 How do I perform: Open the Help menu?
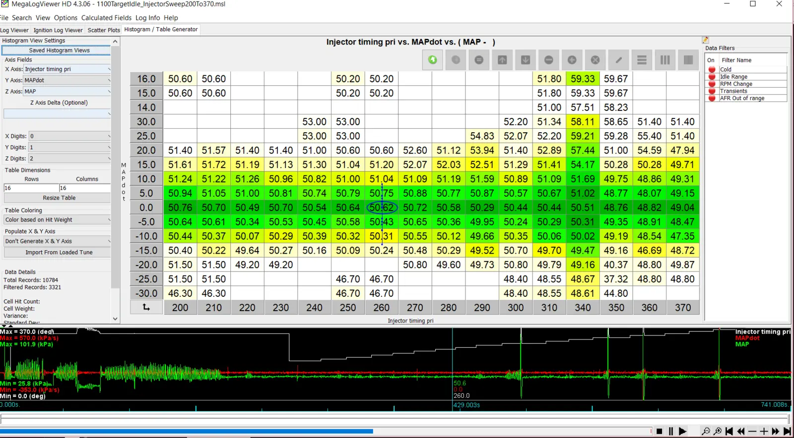(171, 18)
